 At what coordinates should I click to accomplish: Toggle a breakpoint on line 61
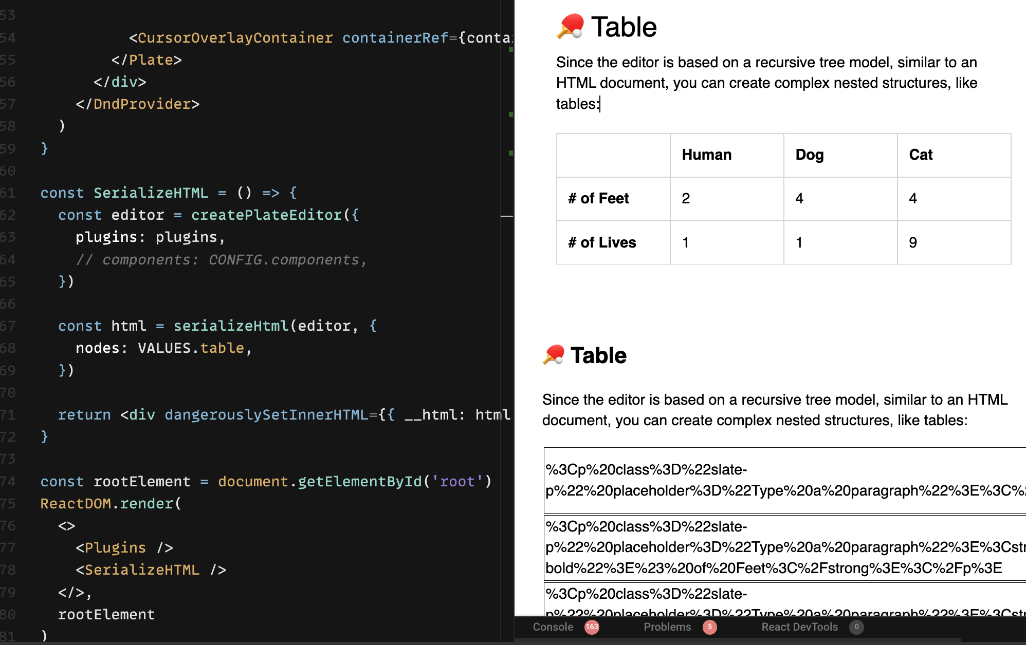click(x=28, y=193)
